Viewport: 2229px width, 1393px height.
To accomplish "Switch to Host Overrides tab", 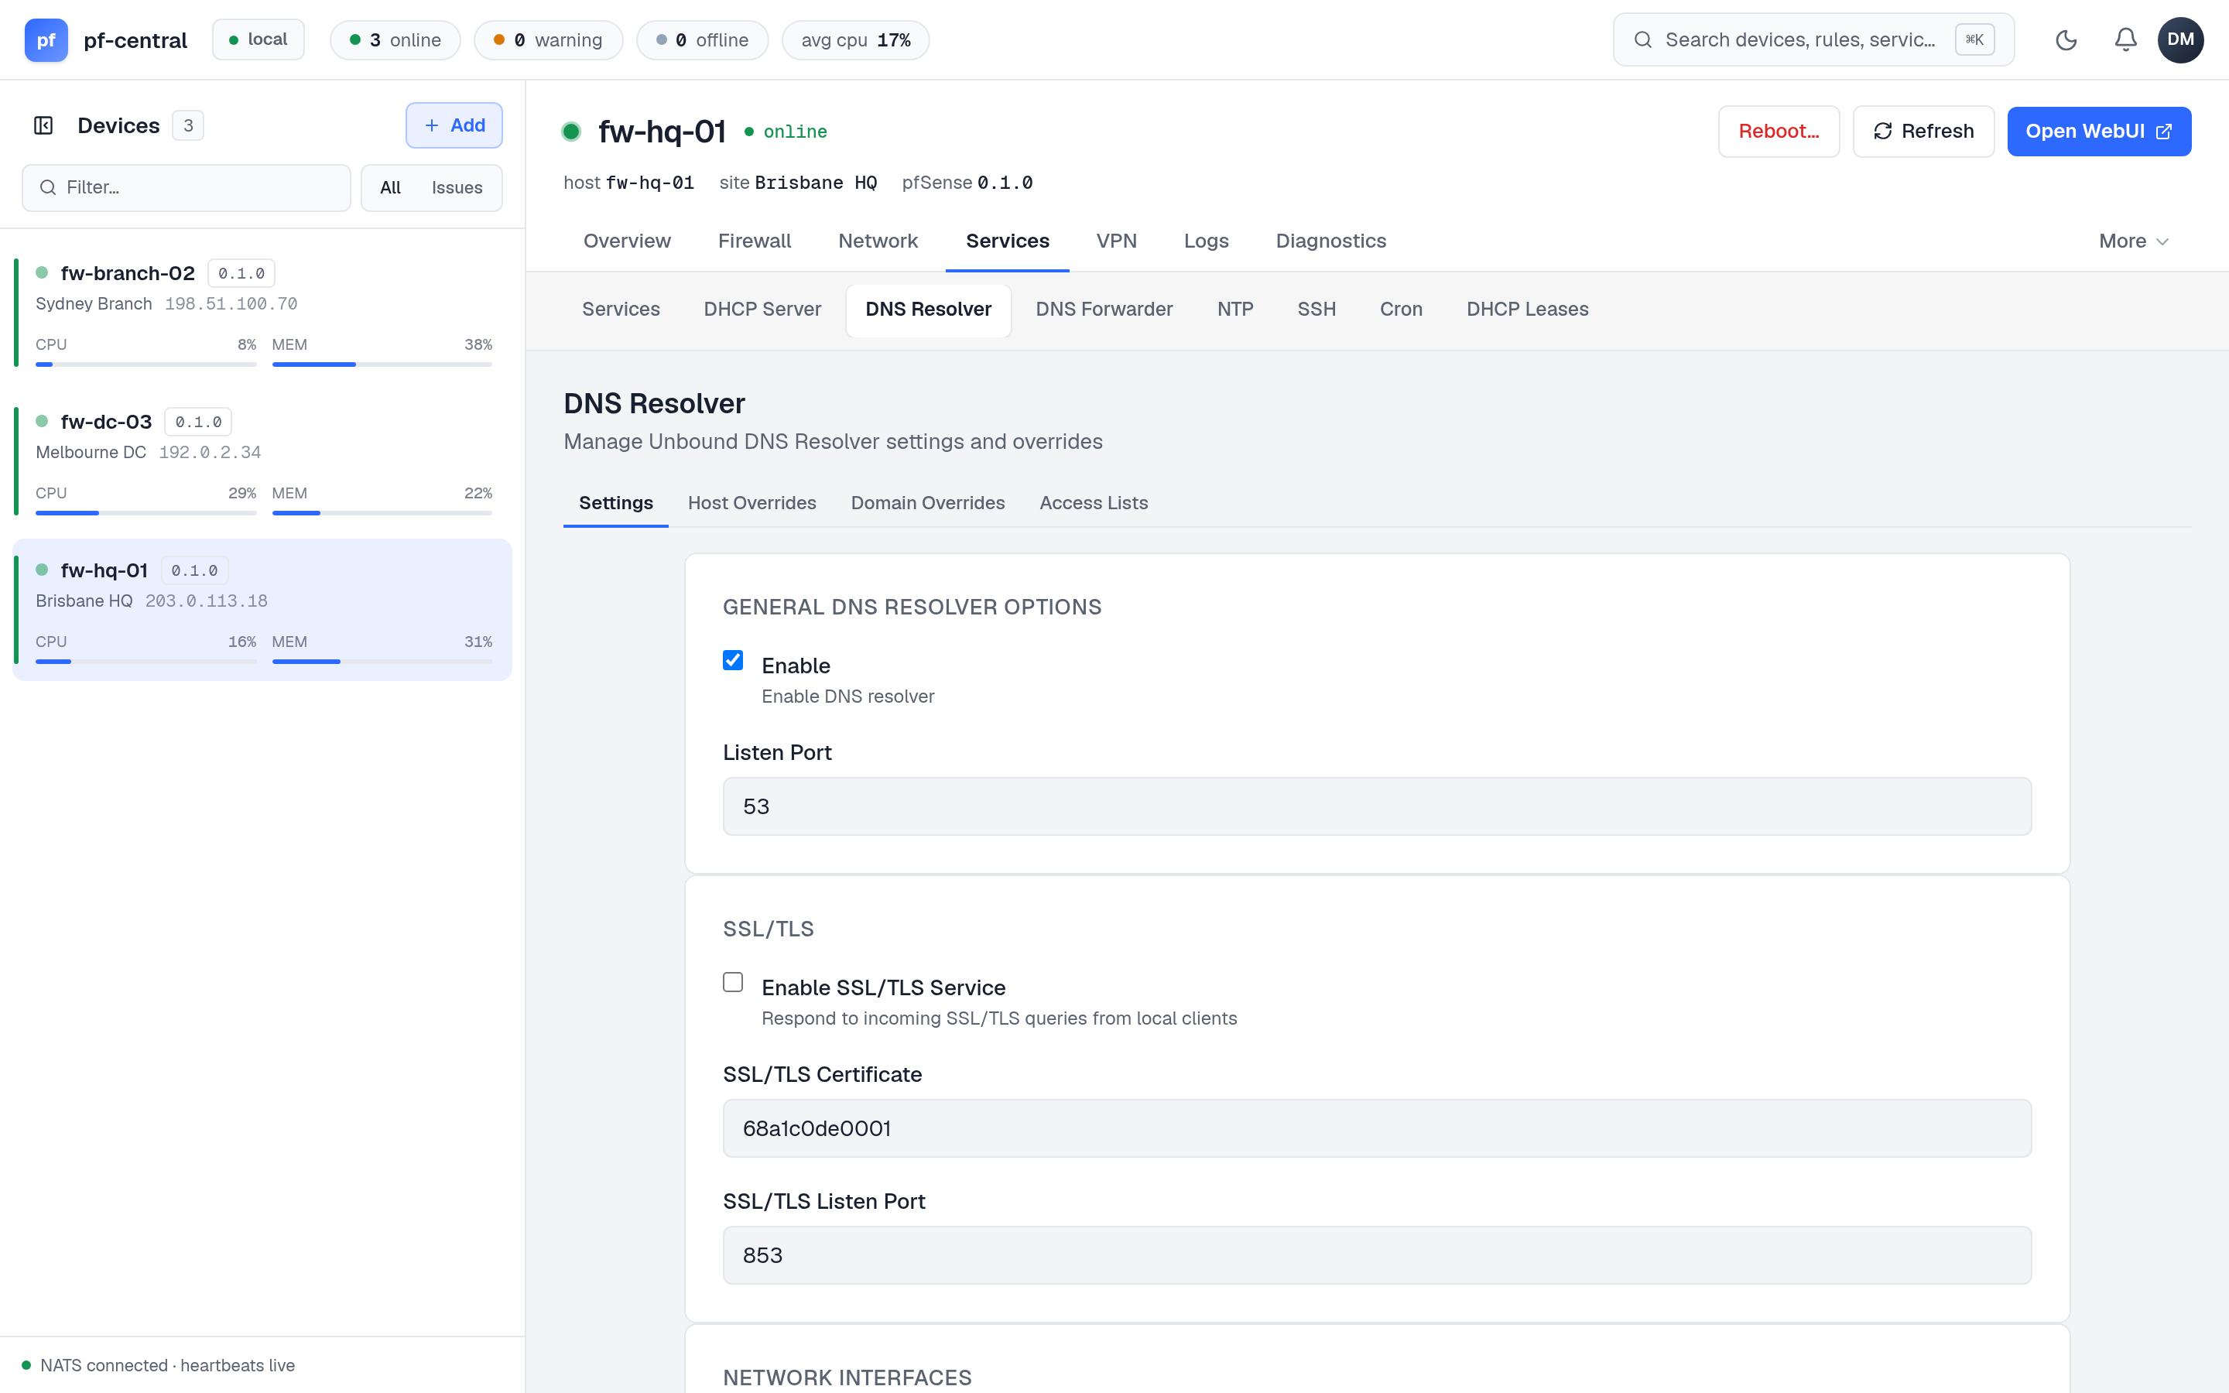I will point(752,503).
